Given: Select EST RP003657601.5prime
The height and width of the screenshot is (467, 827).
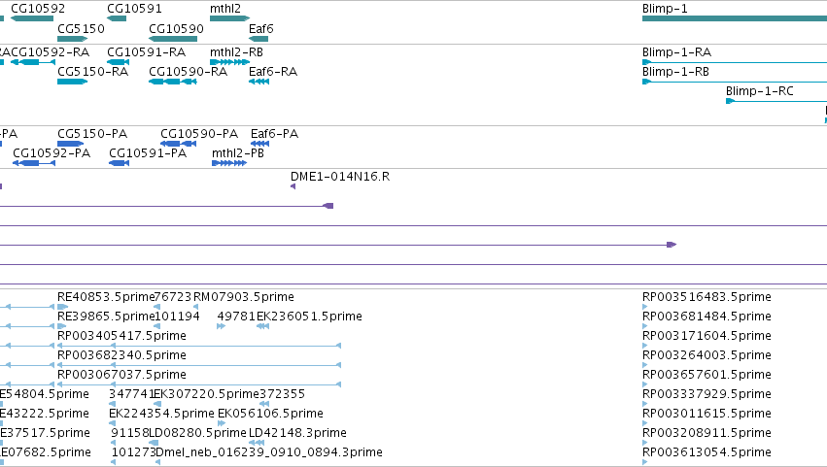Looking at the screenshot, I should tap(706, 376).
